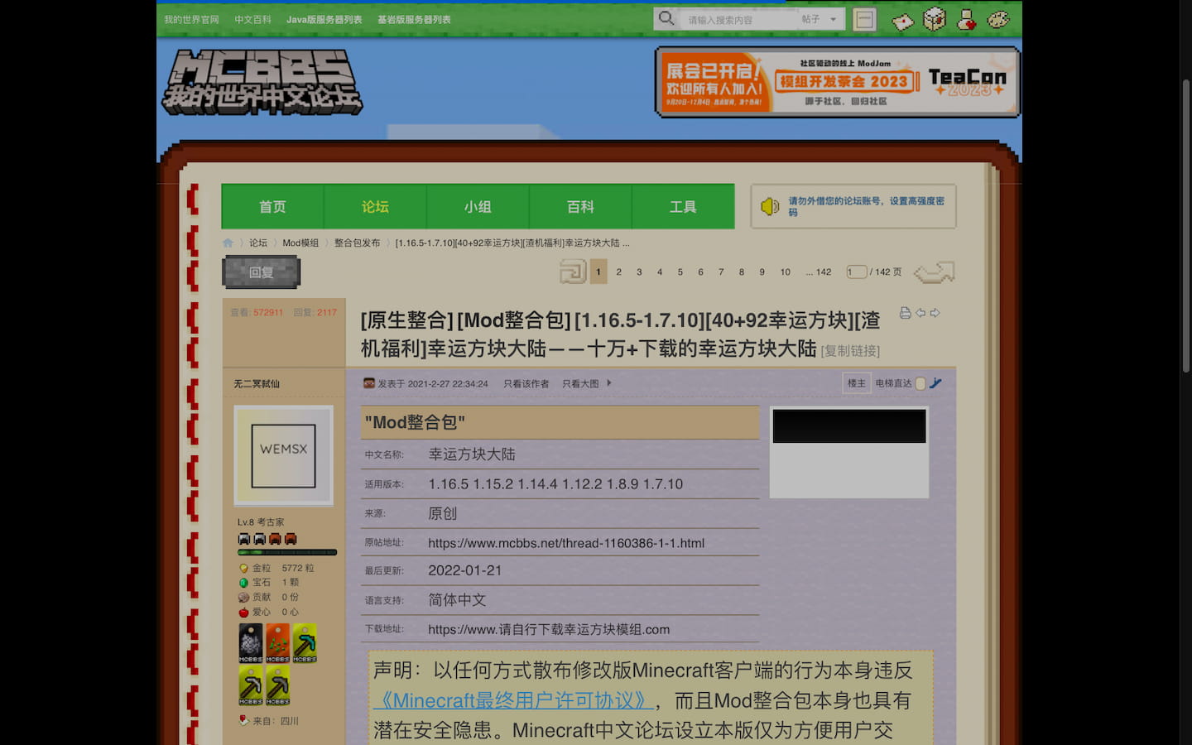Image resolution: width=1192 pixels, height=745 pixels.
Task: Click the 查看: 572911 view count
Action: [257, 313]
